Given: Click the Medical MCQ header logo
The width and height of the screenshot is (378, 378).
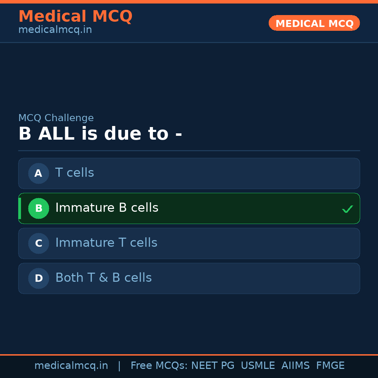Looking at the screenshot, I should [x=75, y=16].
